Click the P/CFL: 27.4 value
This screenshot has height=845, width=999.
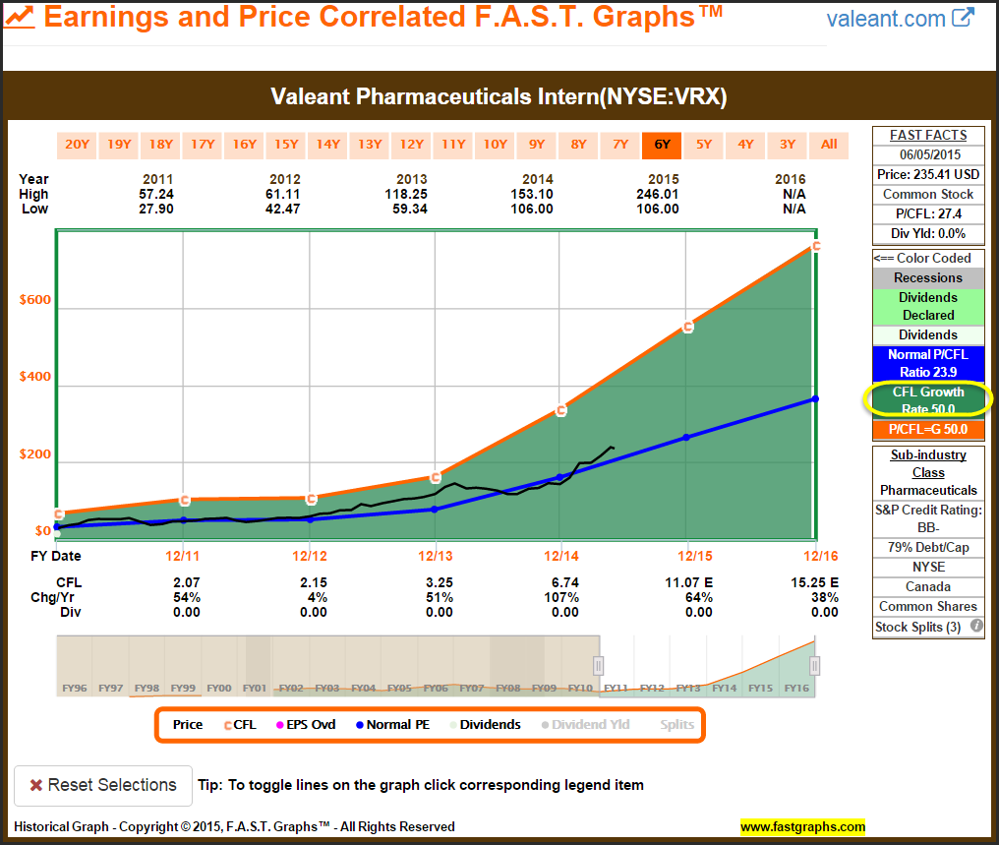[928, 214]
